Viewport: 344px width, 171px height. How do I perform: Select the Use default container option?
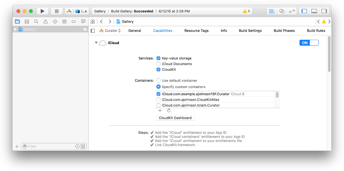[x=158, y=81]
